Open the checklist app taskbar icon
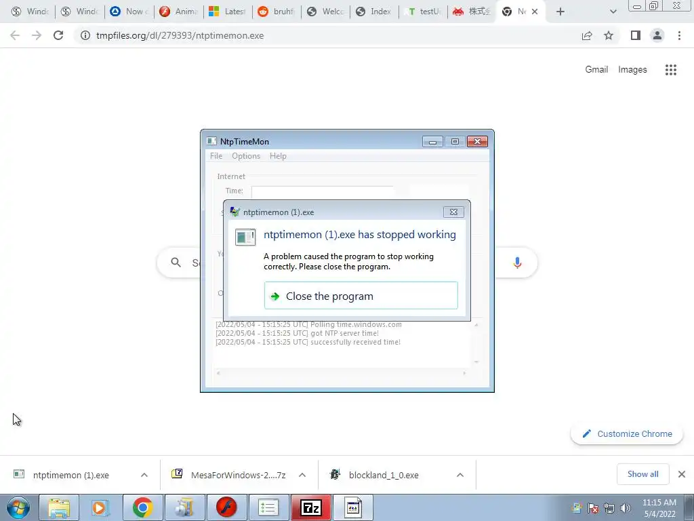Viewport: 694px width, 521px height. [x=268, y=507]
